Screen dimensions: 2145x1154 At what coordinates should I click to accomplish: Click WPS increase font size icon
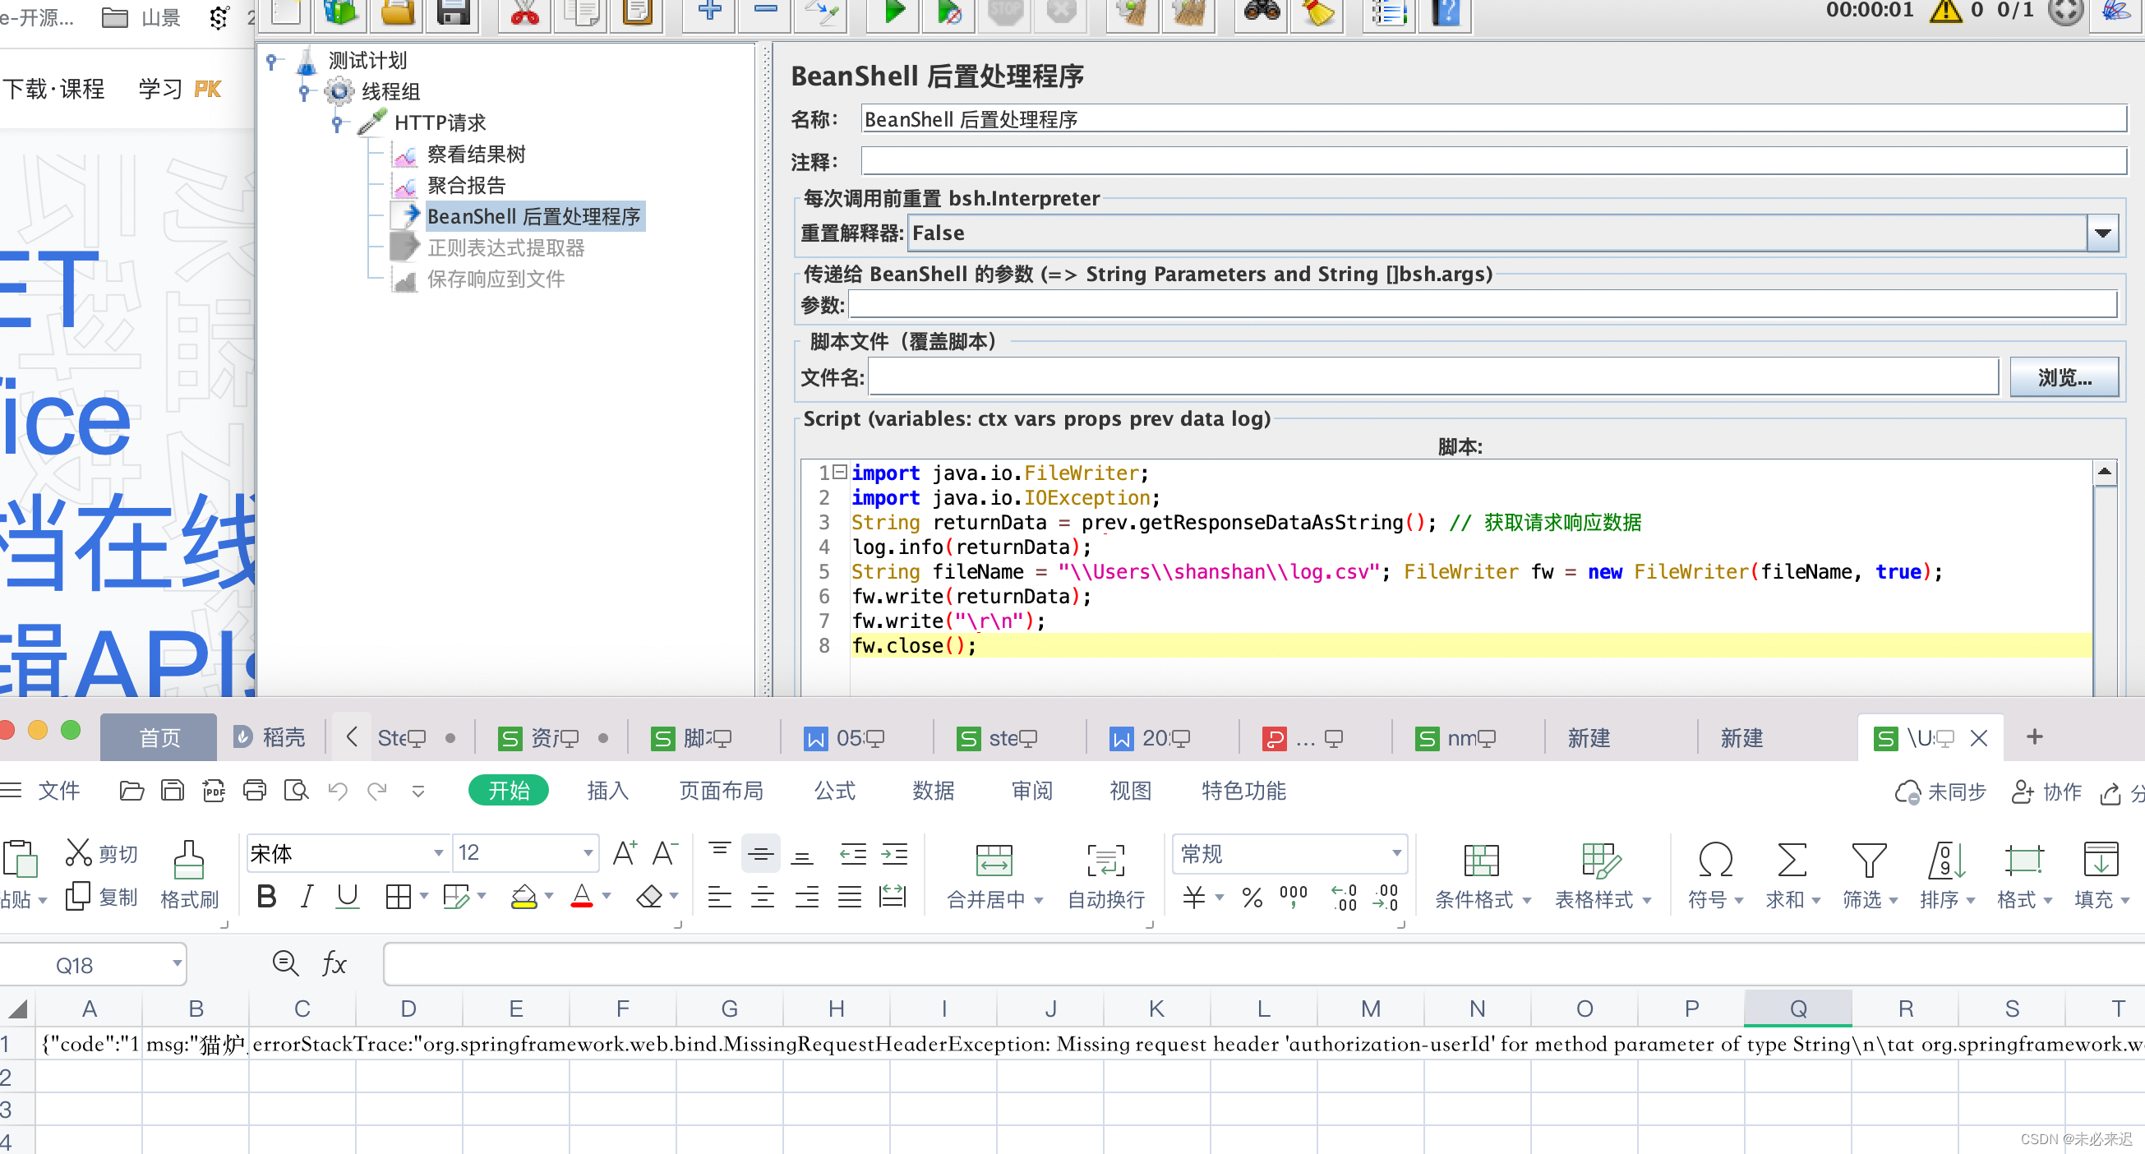tap(625, 853)
